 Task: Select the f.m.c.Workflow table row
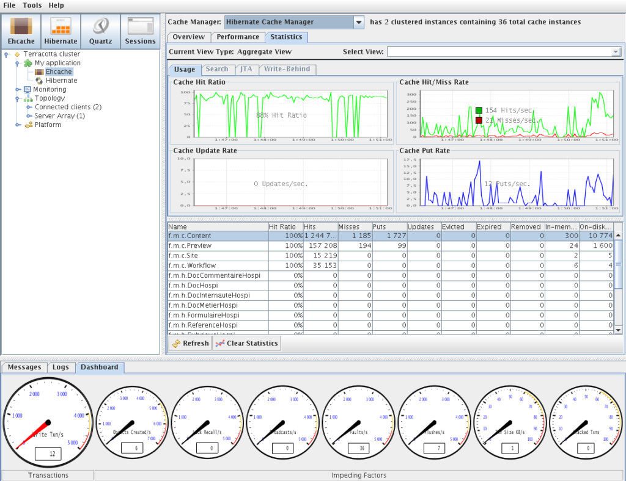pos(391,266)
